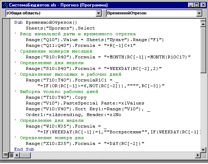Image resolution: width=208 pixels, height=164 pixels.
Task: Switch to Procedure View button
Action: (5, 155)
